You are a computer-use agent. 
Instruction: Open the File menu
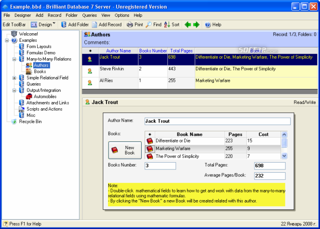7,15
